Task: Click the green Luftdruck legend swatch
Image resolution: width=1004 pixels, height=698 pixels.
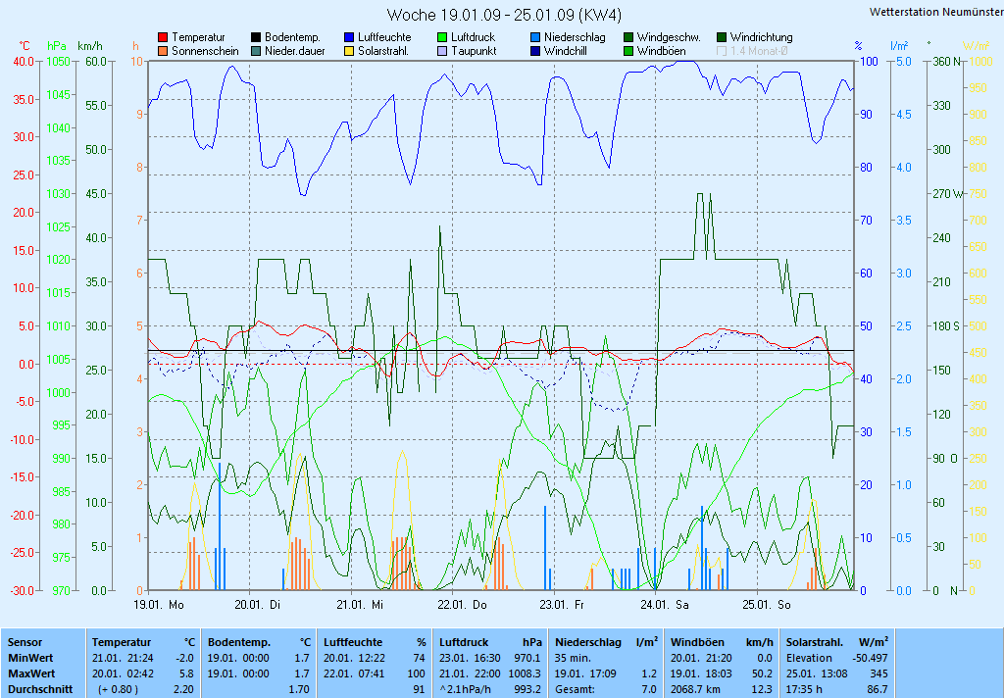Action: [x=442, y=38]
